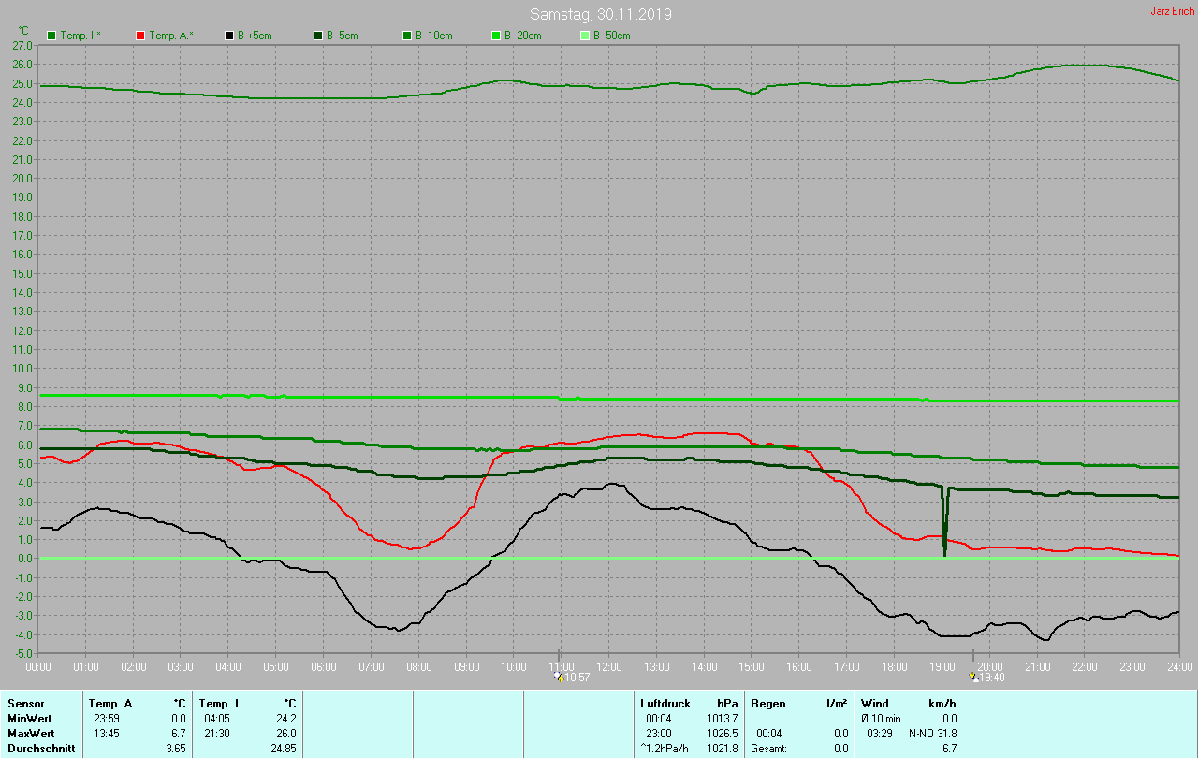Click the '24.85' average value for Temp. I.

(283, 749)
